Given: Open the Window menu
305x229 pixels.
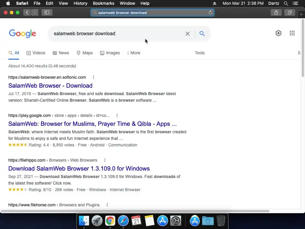Looking at the screenshot, I should click(127, 3).
